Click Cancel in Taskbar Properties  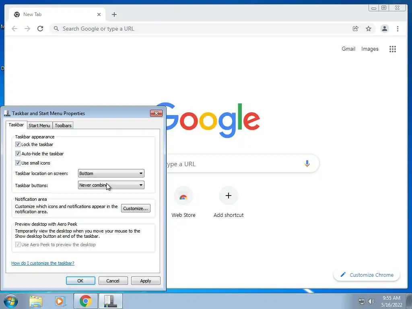113,280
